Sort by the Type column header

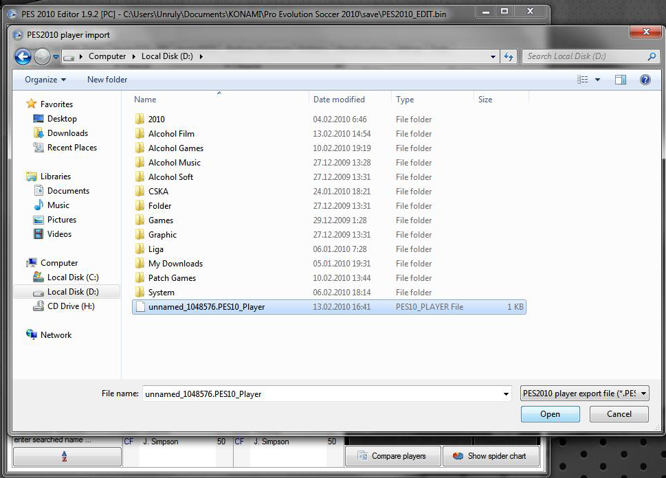coord(405,100)
